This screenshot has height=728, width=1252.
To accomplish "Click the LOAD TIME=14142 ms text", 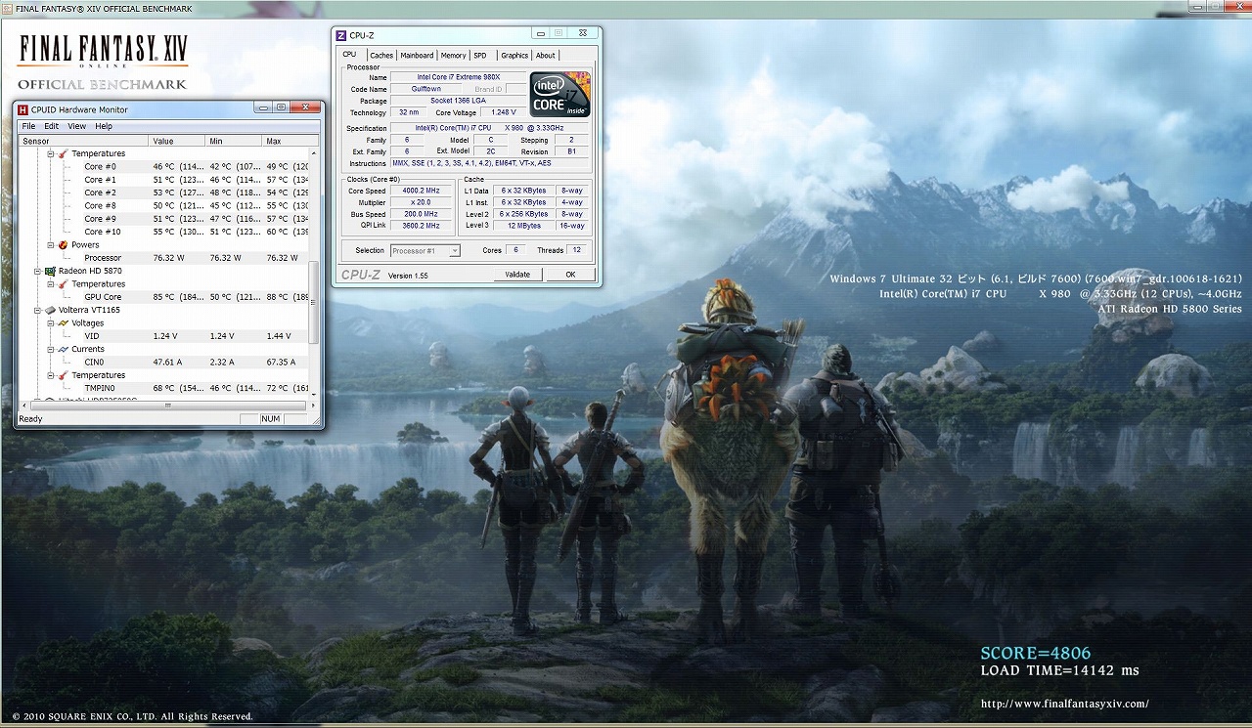I will pyautogui.click(x=1060, y=670).
